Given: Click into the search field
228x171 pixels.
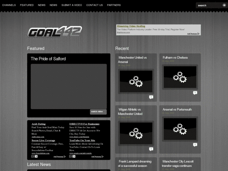Looking at the screenshot, I should [209, 5].
